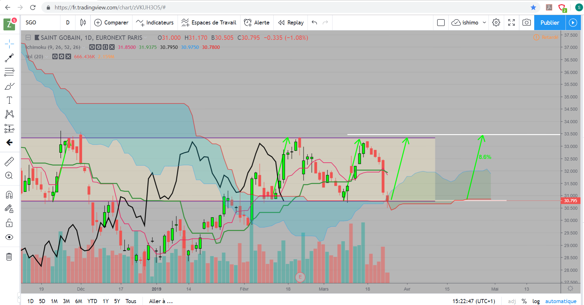
Task: Activate the magnet snap mode
Action: (9, 195)
